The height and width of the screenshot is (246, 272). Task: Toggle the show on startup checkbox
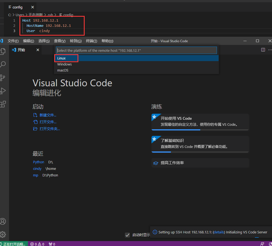127,235
